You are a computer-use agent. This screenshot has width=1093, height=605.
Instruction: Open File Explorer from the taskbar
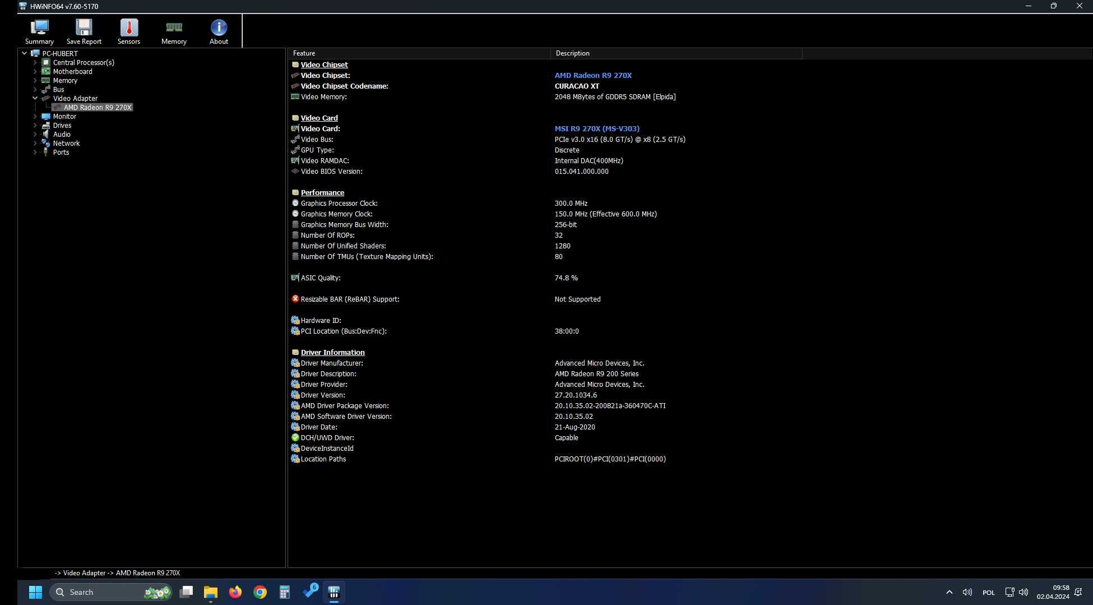(x=211, y=592)
